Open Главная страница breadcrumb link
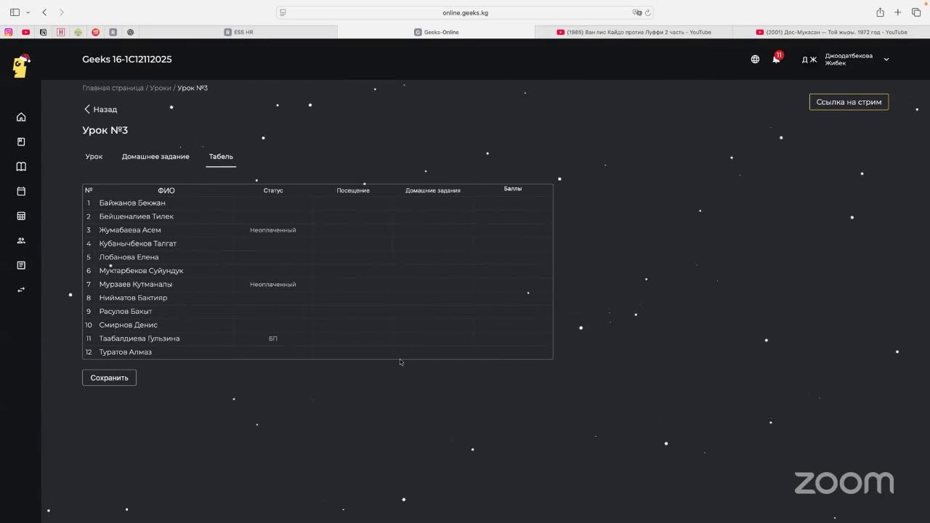The width and height of the screenshot is (930, 523). [113, 88]
